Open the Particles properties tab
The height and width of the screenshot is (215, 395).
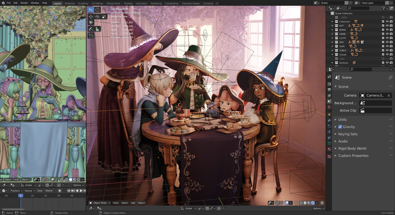click(329, 126)
